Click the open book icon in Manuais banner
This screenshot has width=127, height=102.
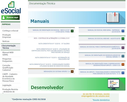[113, 18]
